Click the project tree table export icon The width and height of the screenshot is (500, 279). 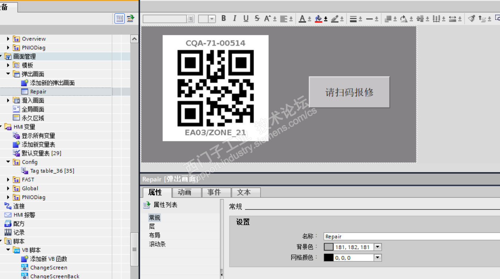pyautogui.click(x=131, y=19)
